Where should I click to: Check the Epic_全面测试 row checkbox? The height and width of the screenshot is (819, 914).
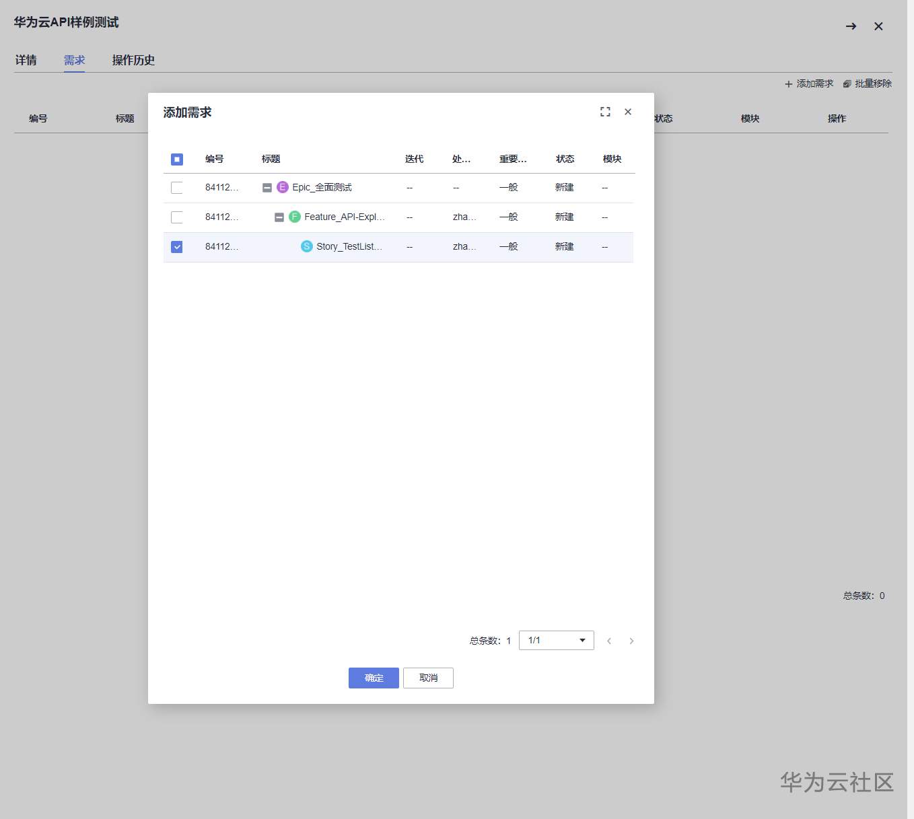(x=177, y=188)
